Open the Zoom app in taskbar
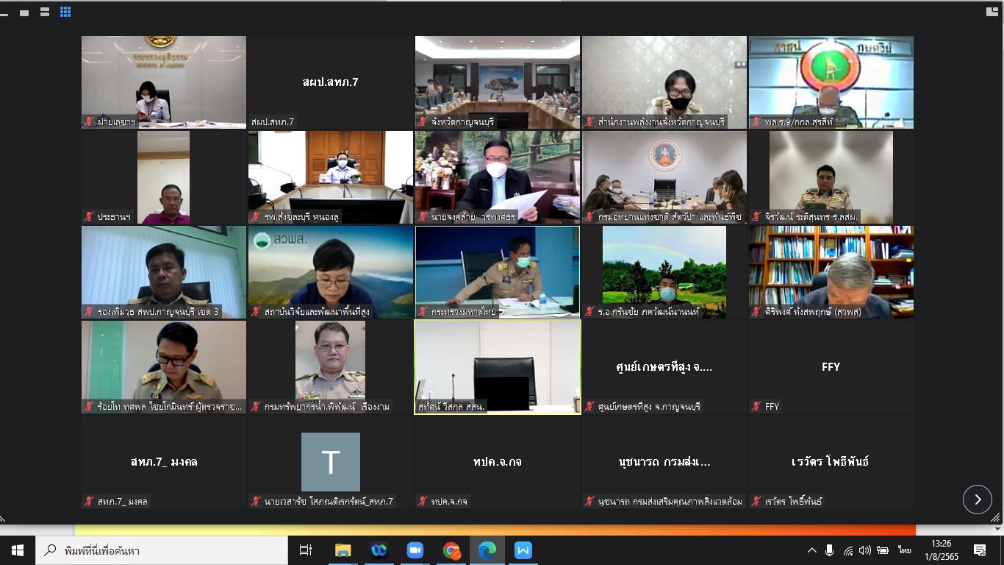The height and width of the screenshot is (565, 1004). [415, 550]
